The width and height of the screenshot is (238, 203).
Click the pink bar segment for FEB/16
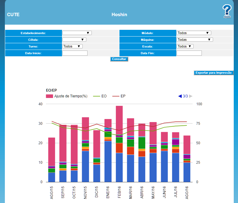(x=119, y=120)
